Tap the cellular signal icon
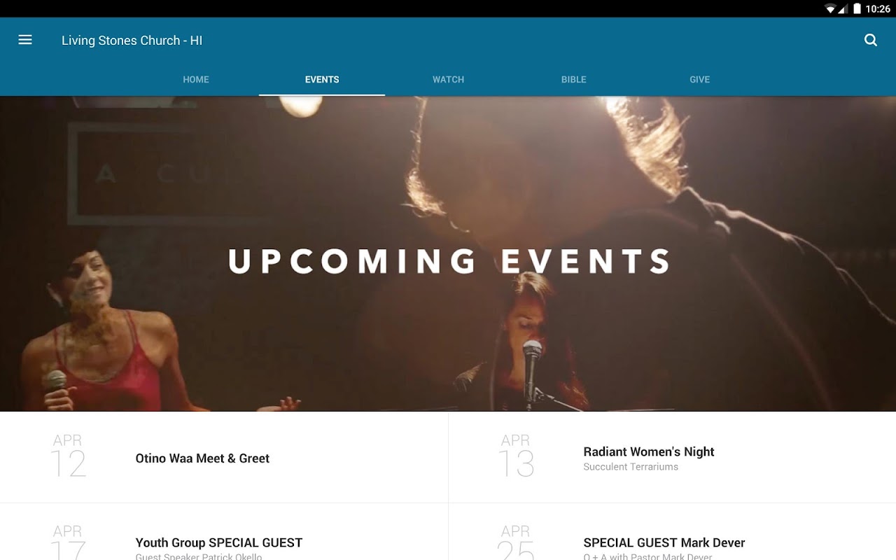Image resolution: width=896 pixels, height=560 pixels. (x=843, y=9)
